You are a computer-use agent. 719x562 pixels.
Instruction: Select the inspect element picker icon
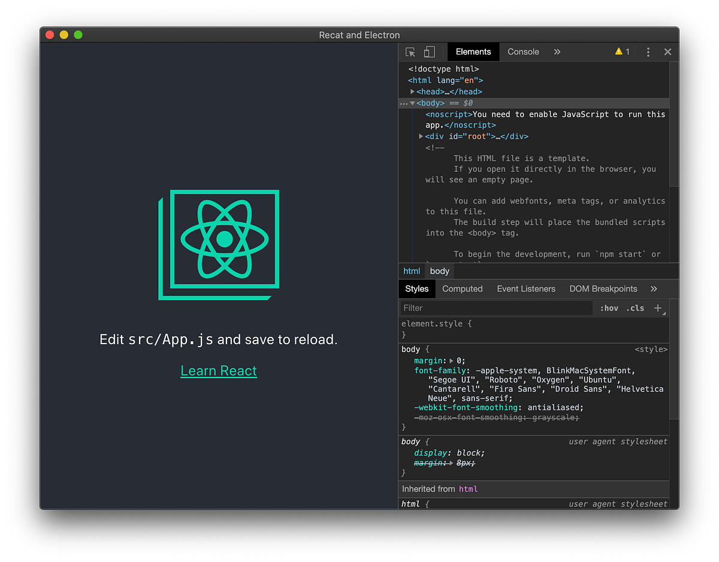pos(410,51)
